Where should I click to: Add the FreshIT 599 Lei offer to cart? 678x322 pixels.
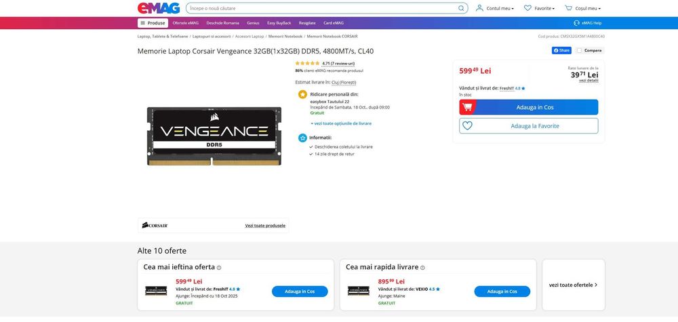pos(300,291)
